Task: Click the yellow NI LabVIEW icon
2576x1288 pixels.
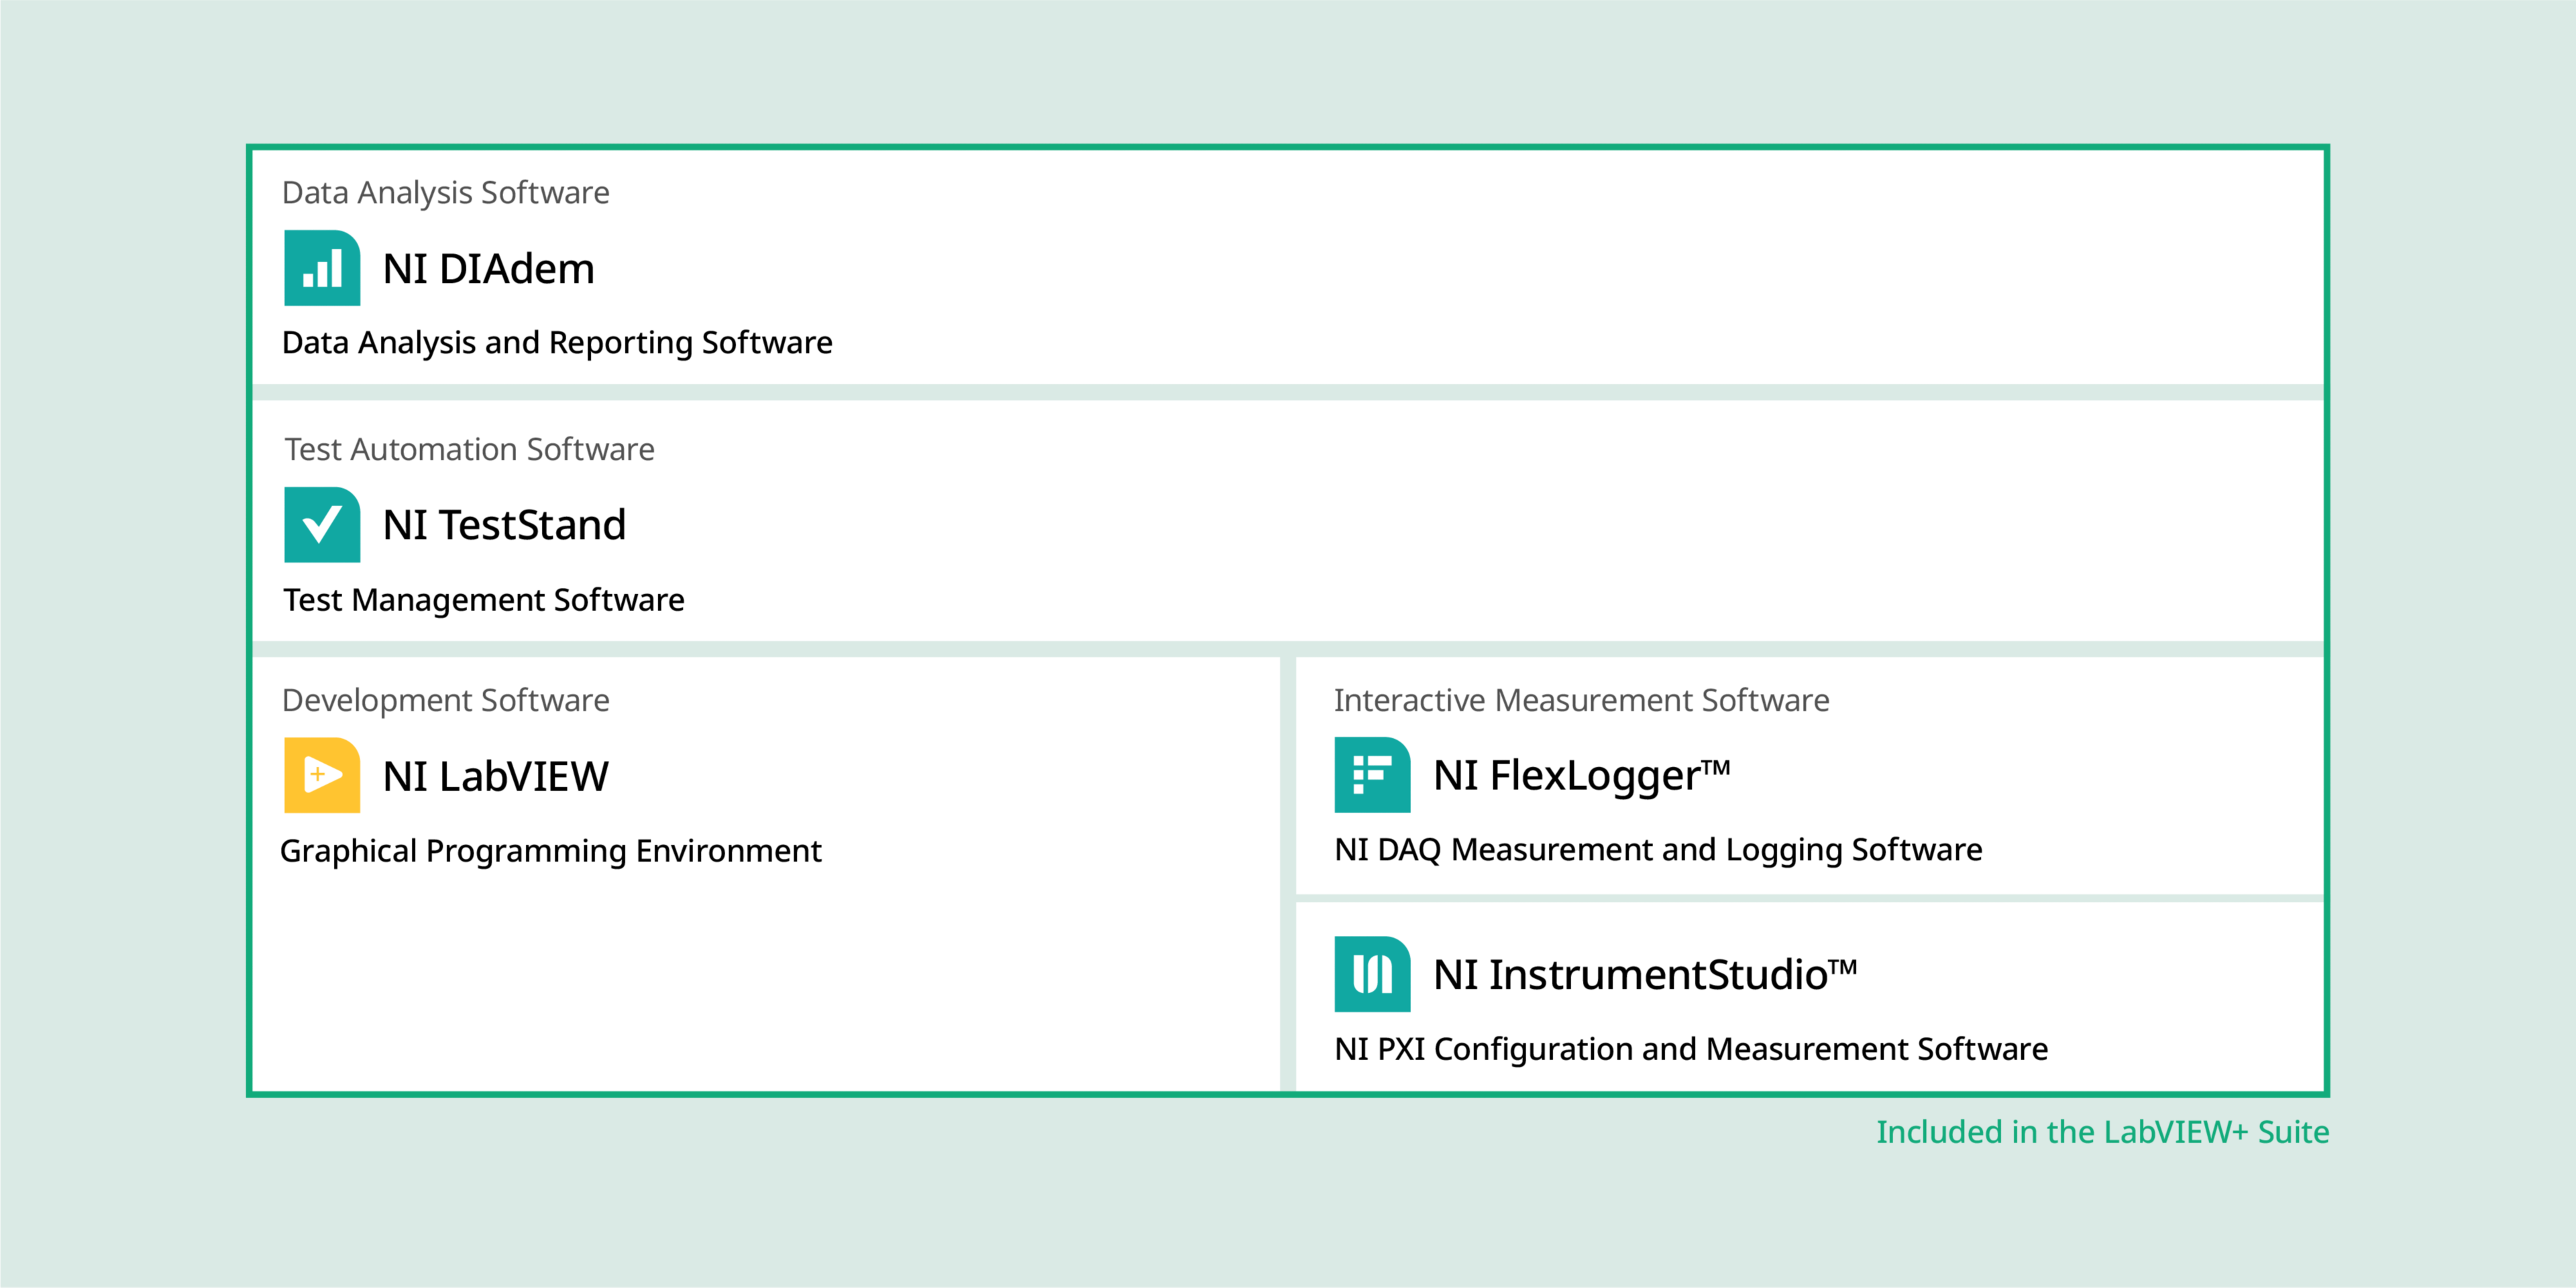Action: [322, 775]
